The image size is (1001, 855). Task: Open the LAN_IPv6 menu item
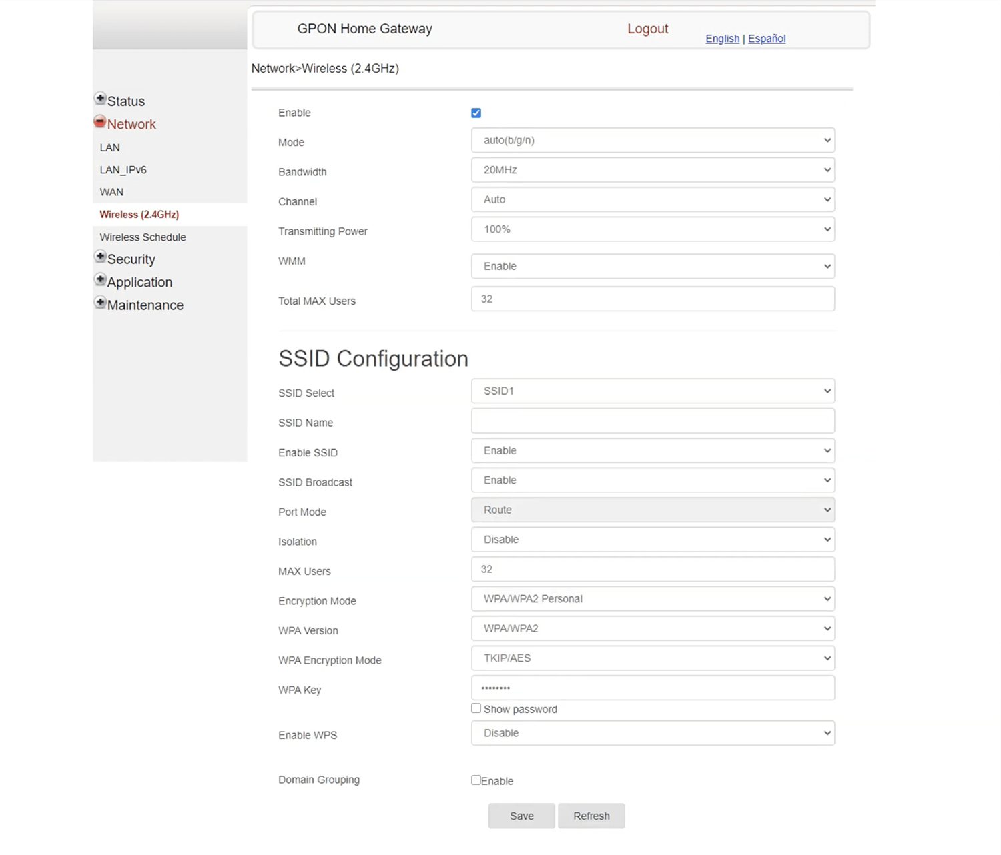point(123,170)
